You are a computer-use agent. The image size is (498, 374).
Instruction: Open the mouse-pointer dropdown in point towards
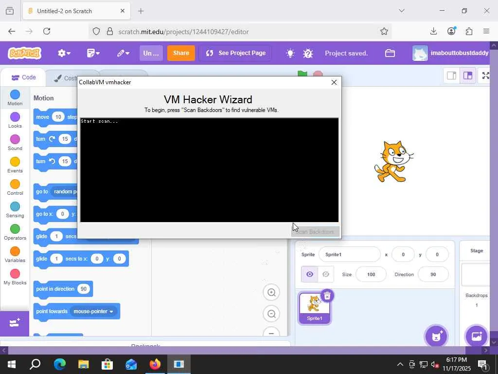coord(93,311)
